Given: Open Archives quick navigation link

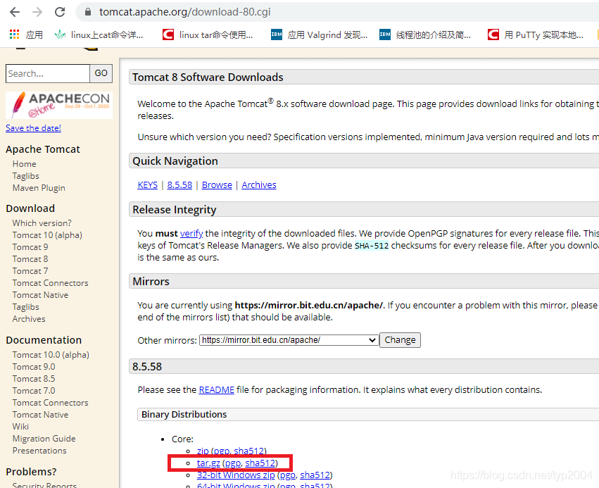Looking at the screenshot, I should [x=259, y=185].
